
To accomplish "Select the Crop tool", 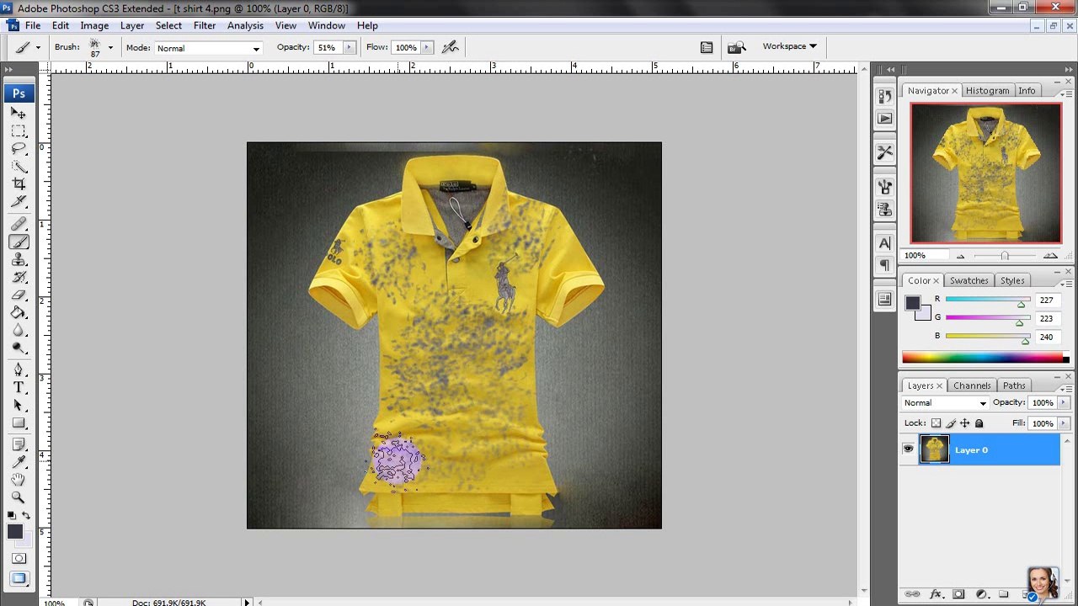I will coord(19,184).
